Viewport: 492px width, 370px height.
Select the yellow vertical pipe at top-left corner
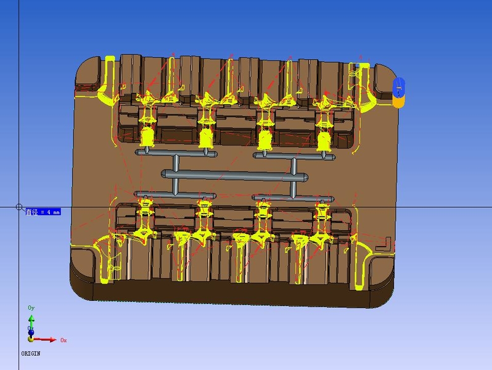110,75
